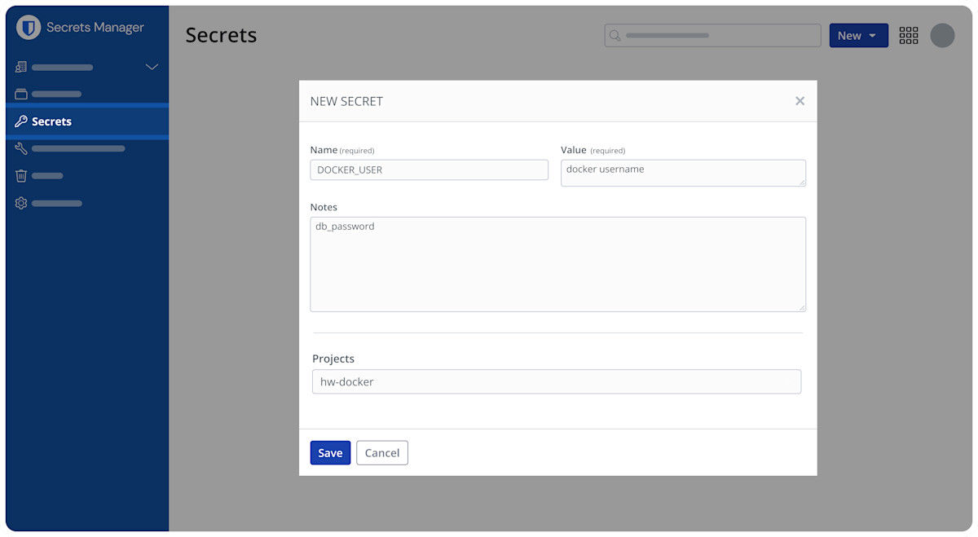This screenshot has height=537, width=978.
Task: Open the trash icon in sidebar
Action: tap(21, 175)
